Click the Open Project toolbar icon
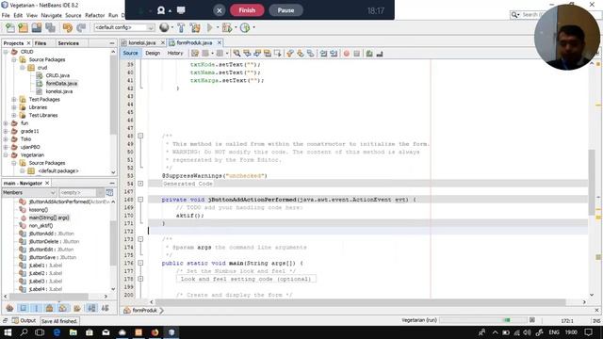Screen dimensions: 603x339 click(37, 27)
